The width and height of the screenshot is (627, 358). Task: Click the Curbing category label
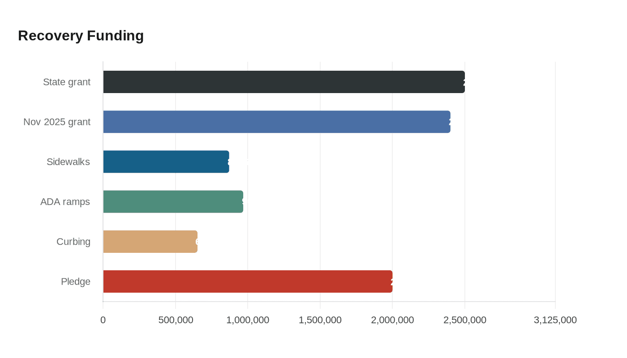pos(73,242)
